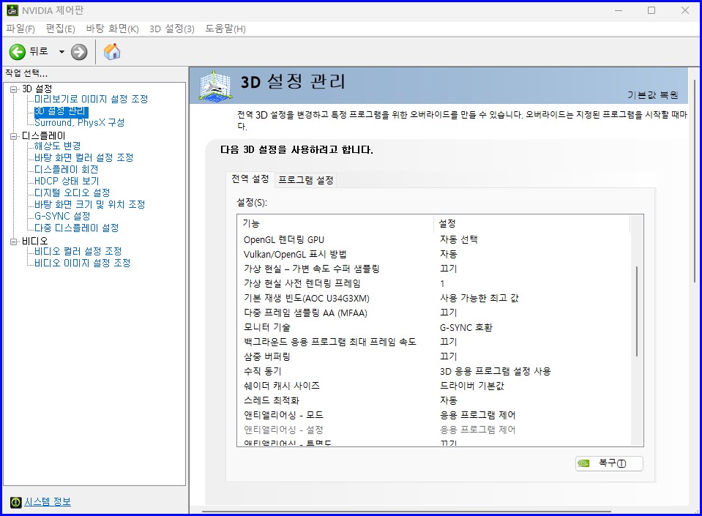The image size is (702, 516).
Task: Click the 설정 column header
Action: [x=532, y=223]
